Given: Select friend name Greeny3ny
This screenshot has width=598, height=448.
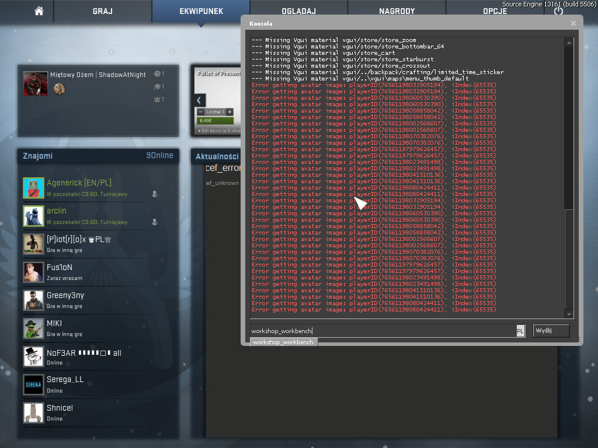Looking at the screenshot, I should tap(65, 295).
